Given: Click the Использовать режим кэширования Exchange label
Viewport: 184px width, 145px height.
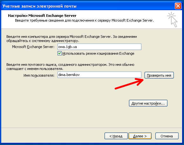Looking at the screenshot, I should point(98,53).
